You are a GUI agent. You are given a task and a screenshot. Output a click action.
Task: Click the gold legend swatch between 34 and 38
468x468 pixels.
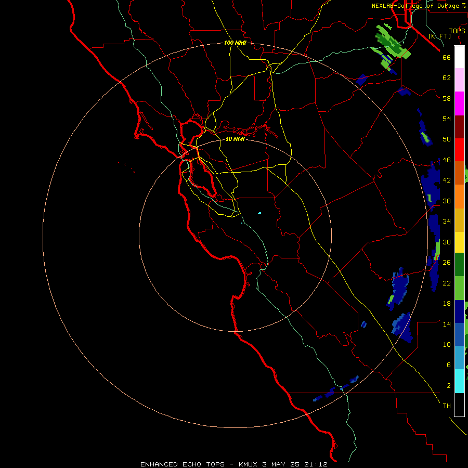[459, 220]
